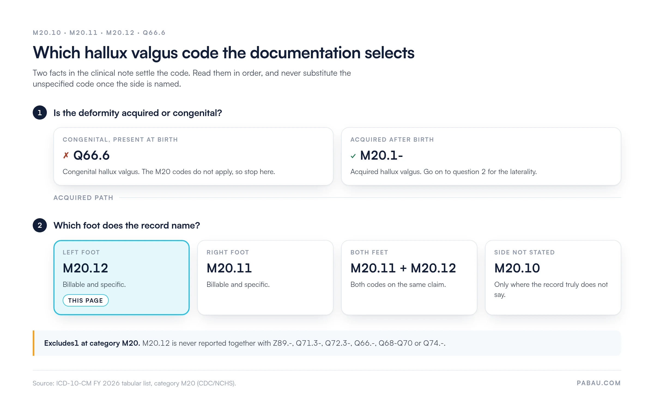This screenshot has height=413, width=654.
Task: Click the main hallux valgus heading
Action: (x=223, y=53)
